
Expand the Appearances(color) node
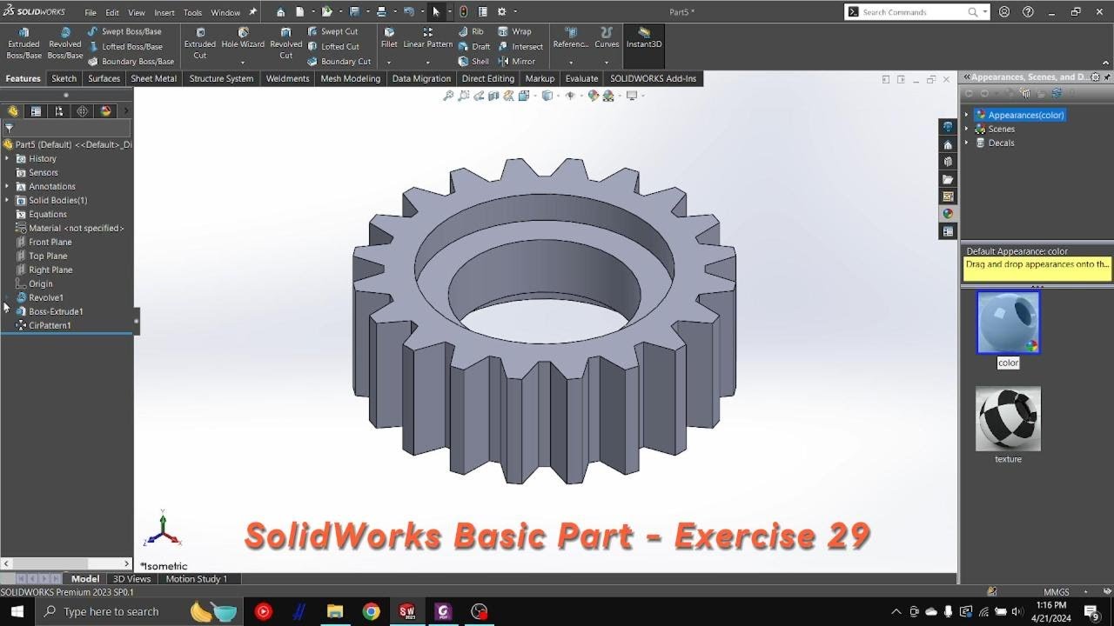click(x=966, y=115)
